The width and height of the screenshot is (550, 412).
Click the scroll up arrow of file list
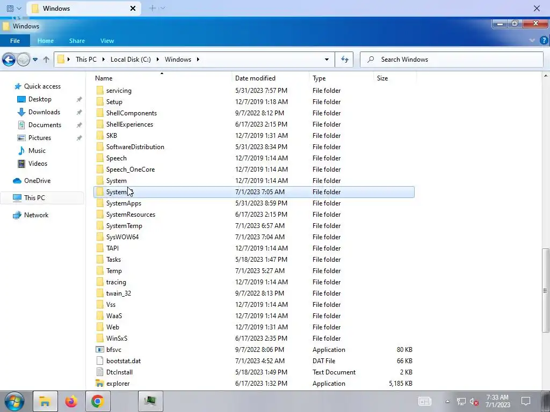[x=546, y=76]
